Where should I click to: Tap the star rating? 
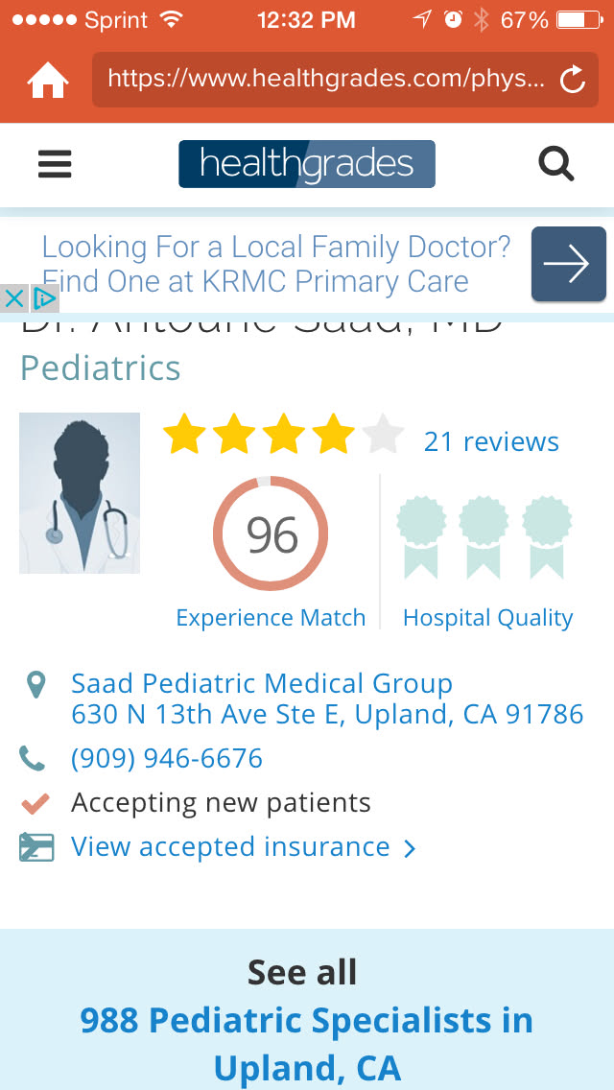coord(283,436)
